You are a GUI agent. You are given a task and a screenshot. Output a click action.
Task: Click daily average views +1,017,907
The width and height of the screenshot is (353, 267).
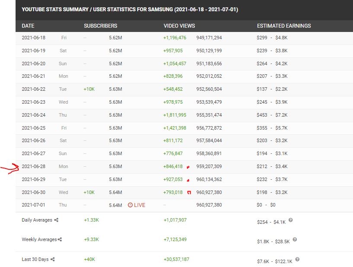(175, 220)
